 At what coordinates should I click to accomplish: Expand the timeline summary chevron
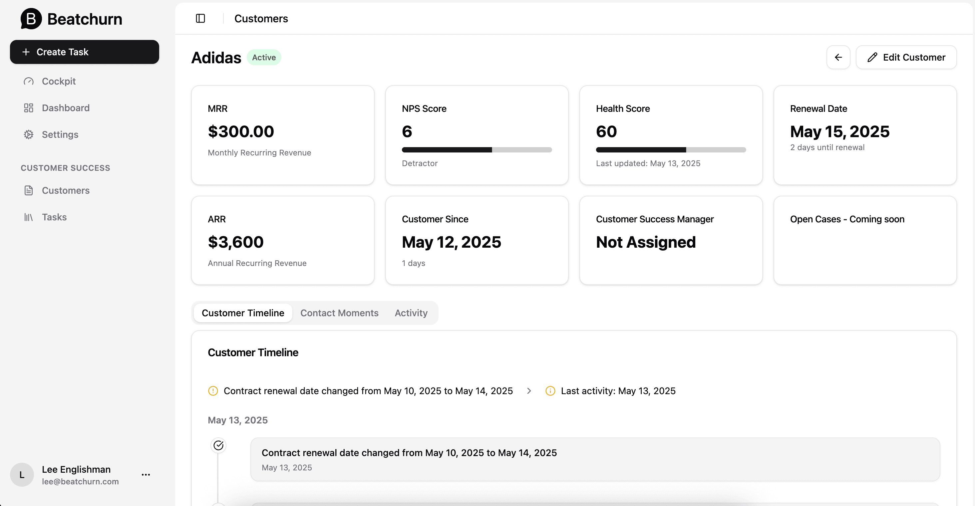pyautogui.click(x=529, y=390)
